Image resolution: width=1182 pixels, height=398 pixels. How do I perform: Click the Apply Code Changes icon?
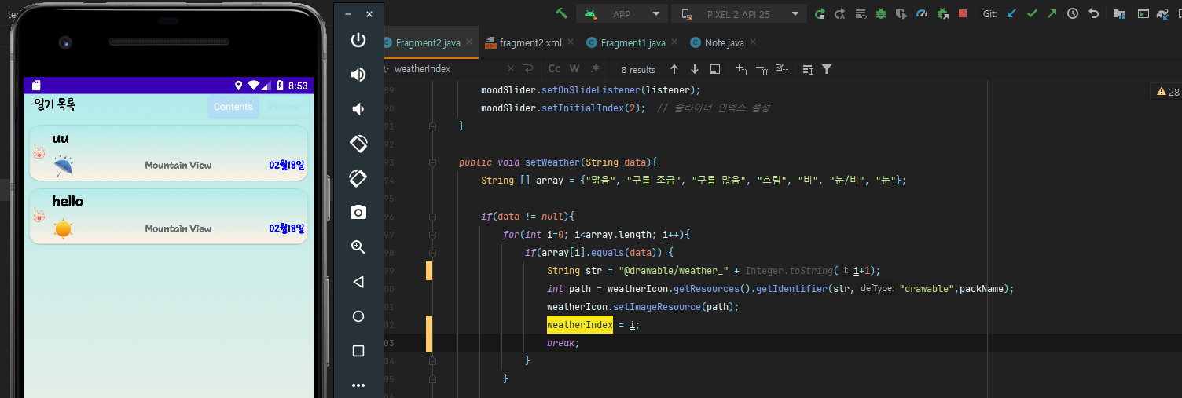click(x=861, y=13)
